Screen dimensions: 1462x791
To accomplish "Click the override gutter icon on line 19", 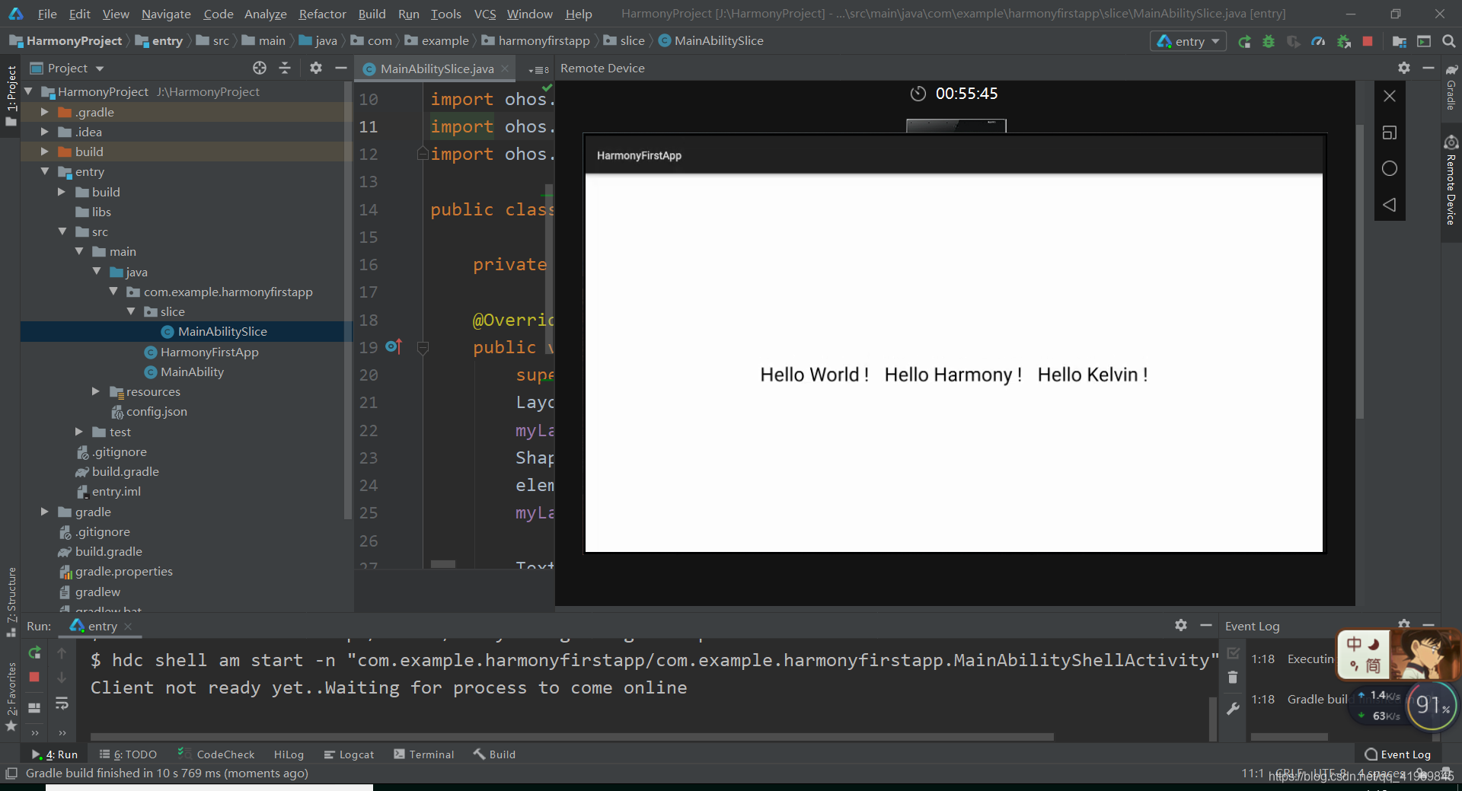I will 393,346.
